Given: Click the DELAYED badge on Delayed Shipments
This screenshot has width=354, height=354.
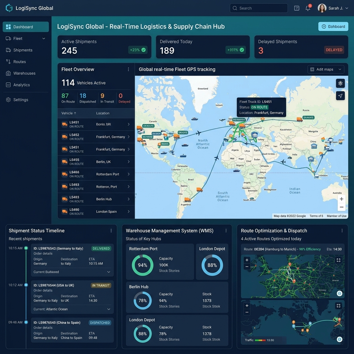Looking at the screenshot, I should coord(334,50).
